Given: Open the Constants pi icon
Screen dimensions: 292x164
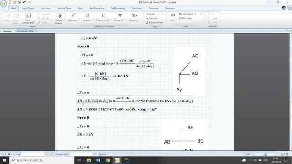Looking at the screenshot, I should (x=120, y=15).
